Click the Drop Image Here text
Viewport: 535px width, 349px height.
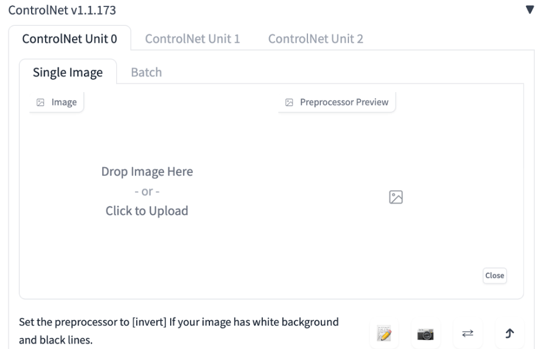click(146, 171)
